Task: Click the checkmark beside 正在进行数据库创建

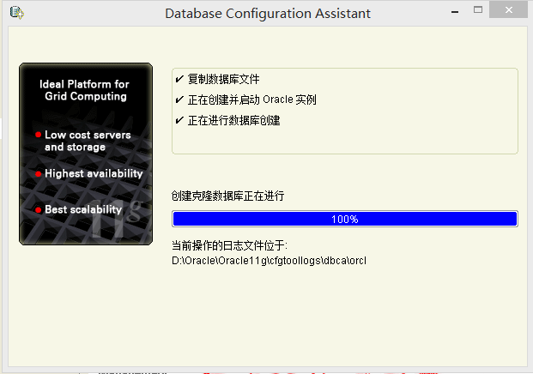Action: tap(179, 120)
